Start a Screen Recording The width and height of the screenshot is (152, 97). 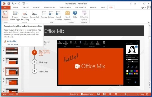(x=25, y=16)
